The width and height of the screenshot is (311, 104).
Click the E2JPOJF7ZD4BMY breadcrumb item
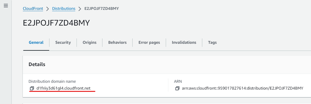point(102,9)
